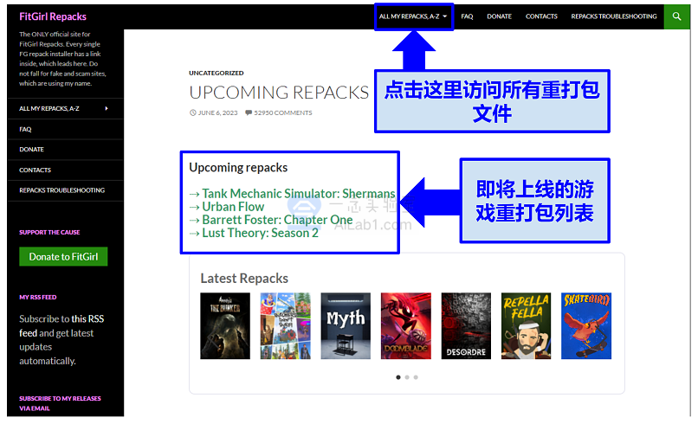The image size is (698, 424).
Task: Open the Repella Fella cover thumbnail
Action: point(527,325)
